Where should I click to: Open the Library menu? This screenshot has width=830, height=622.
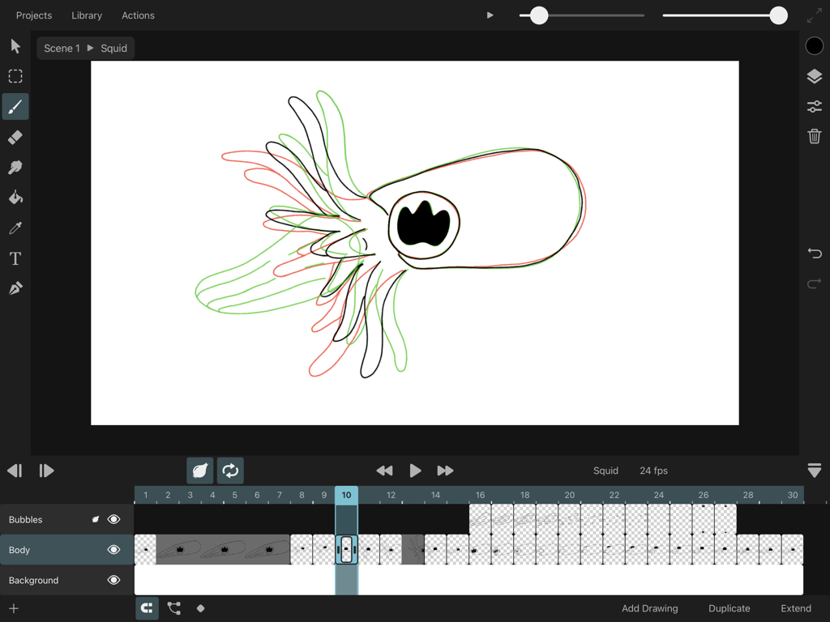coord(87,15)
